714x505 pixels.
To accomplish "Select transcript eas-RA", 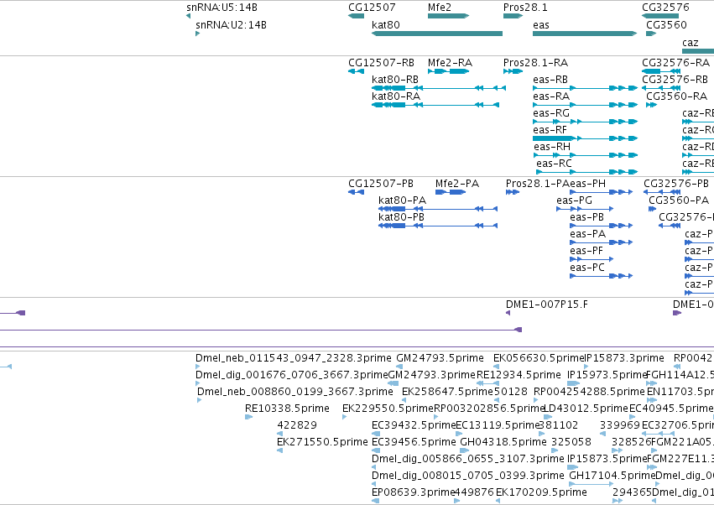I will point(585,105).
